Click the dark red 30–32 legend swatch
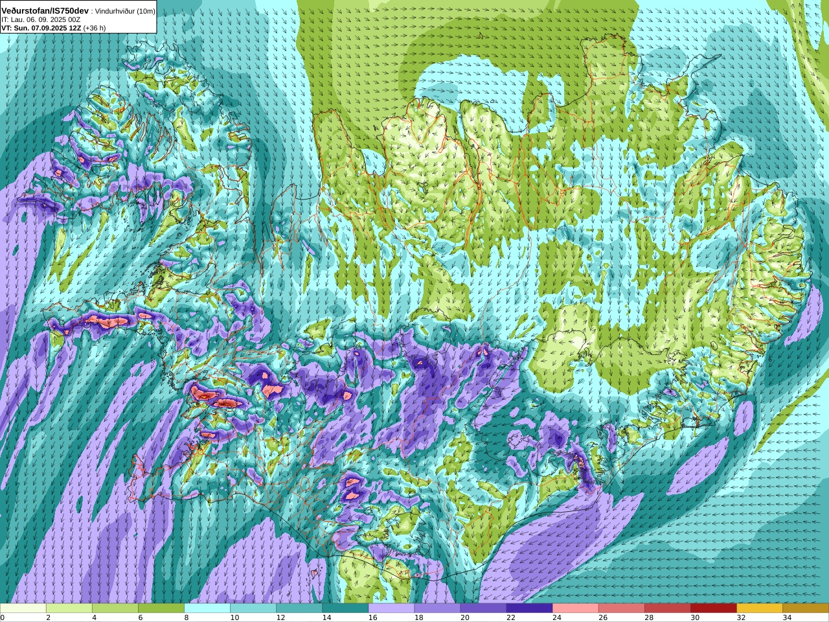This screenshot has width=829, height=622. pyautogui.click(x=713, y=608)
